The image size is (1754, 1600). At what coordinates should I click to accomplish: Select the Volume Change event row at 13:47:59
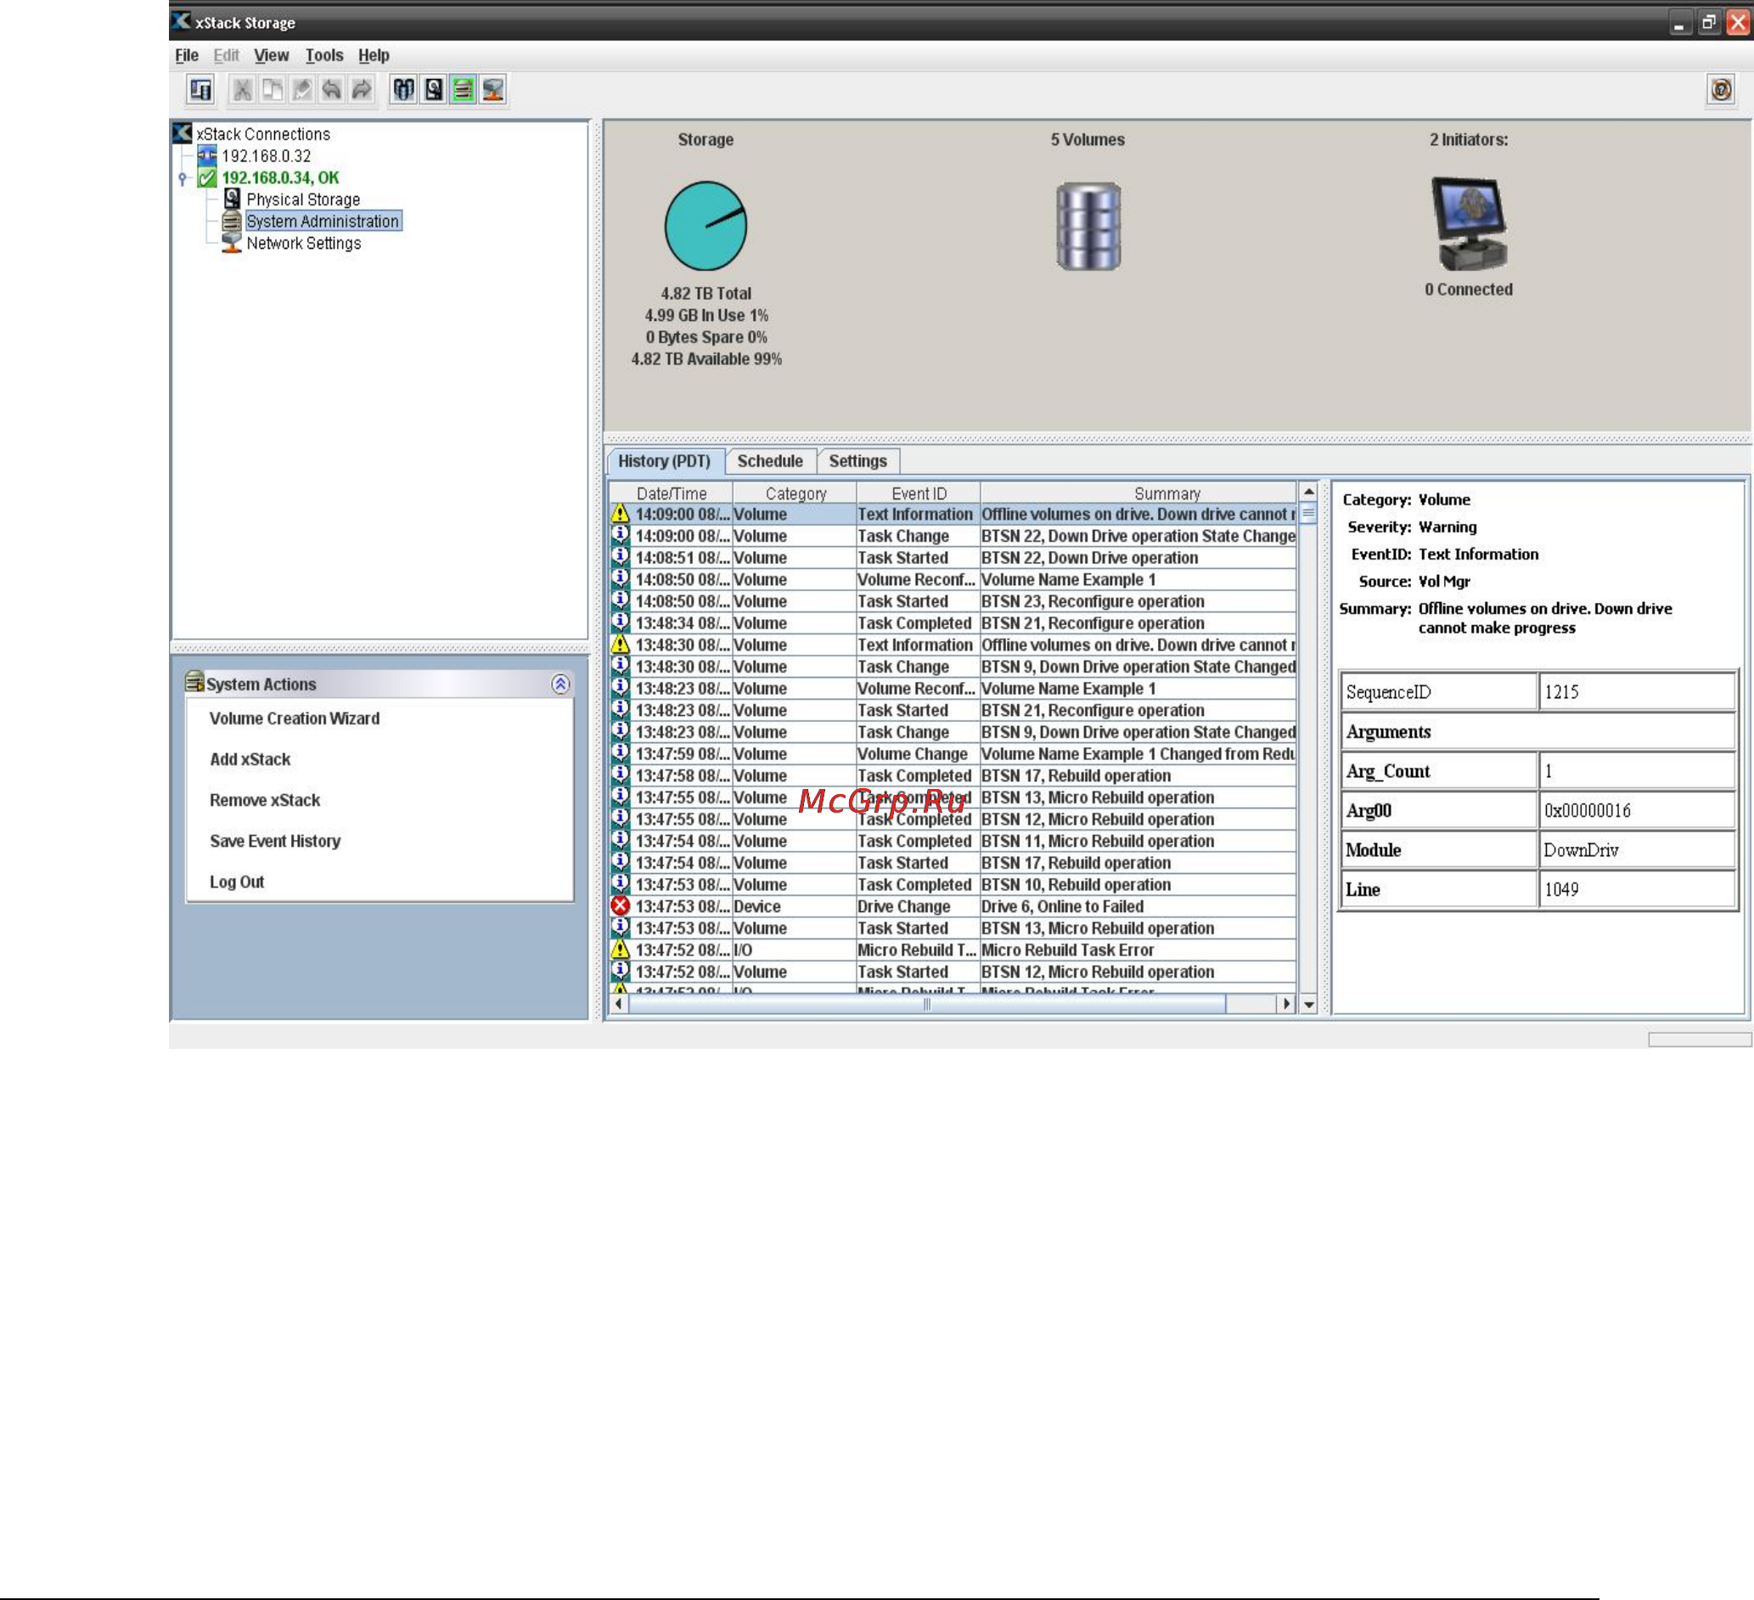tap(953, 754)
